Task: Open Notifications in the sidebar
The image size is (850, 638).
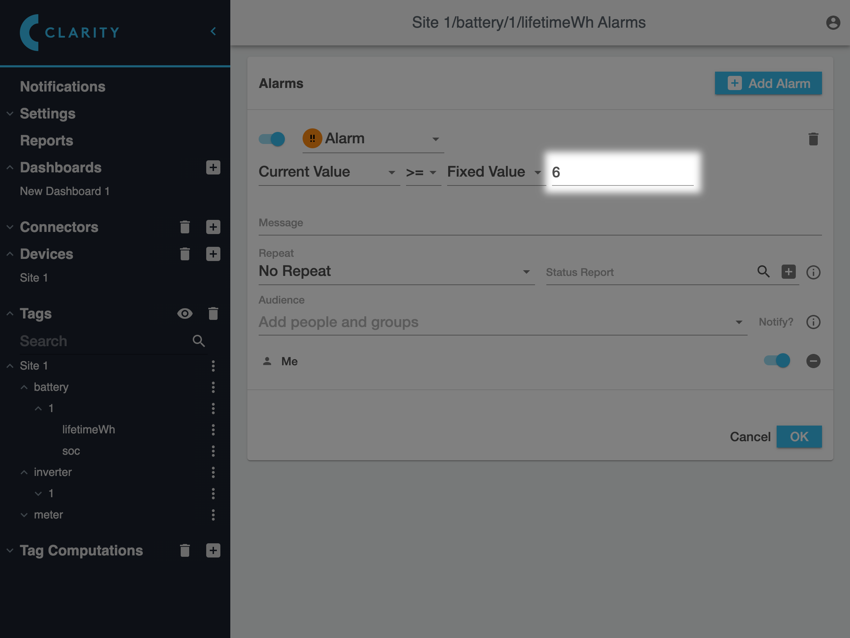Action: pos(63,87)
